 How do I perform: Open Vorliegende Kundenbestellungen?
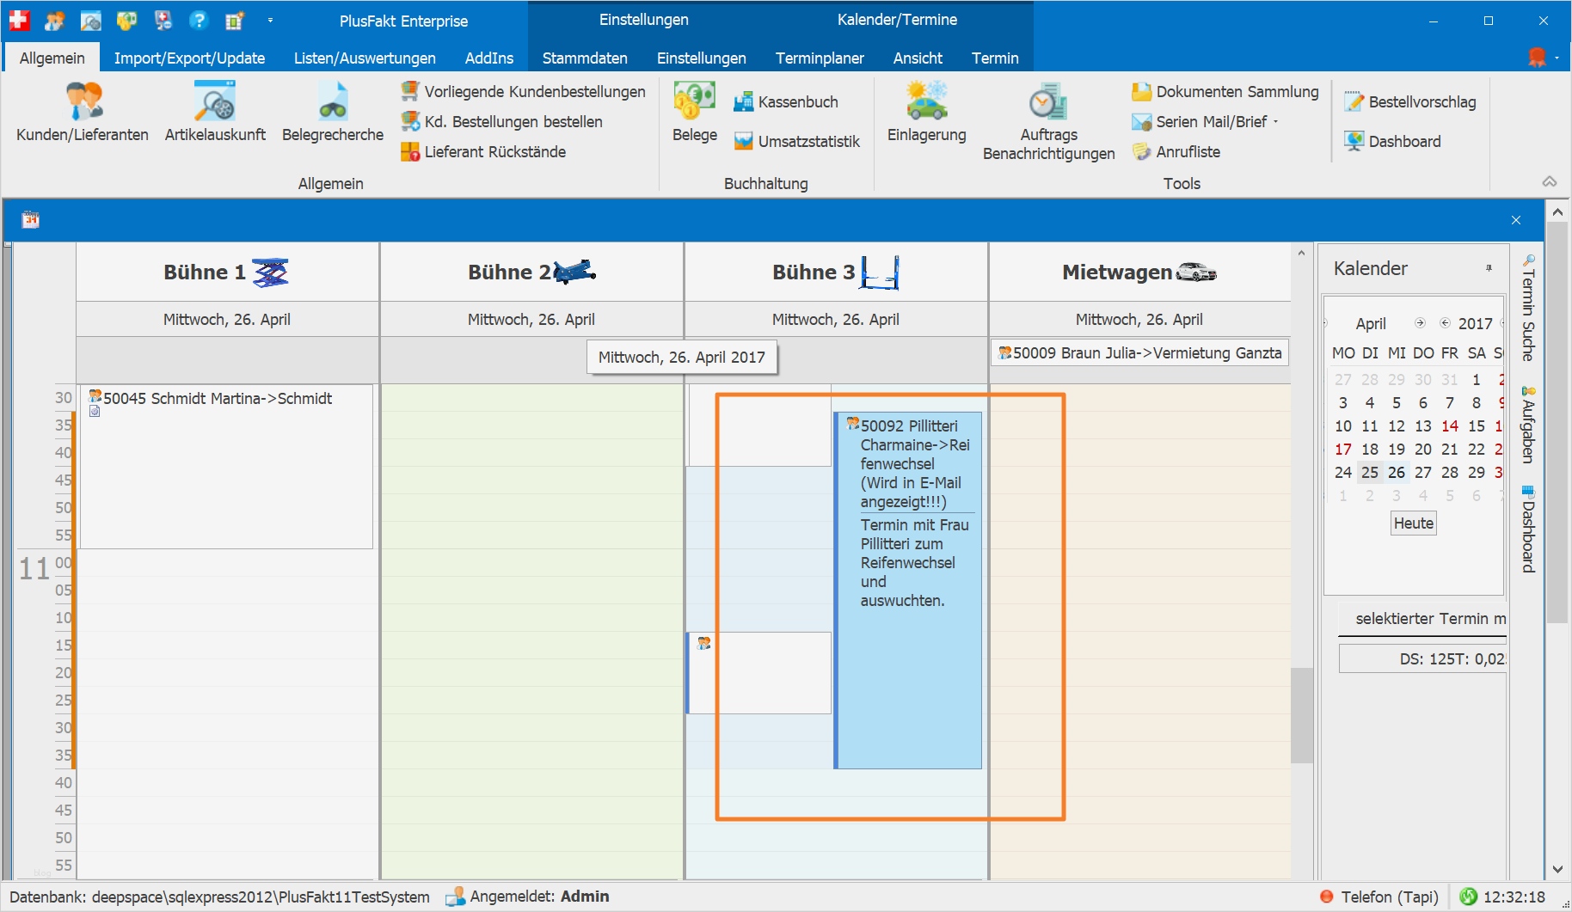pyautogui.click(x=523, y=91)
